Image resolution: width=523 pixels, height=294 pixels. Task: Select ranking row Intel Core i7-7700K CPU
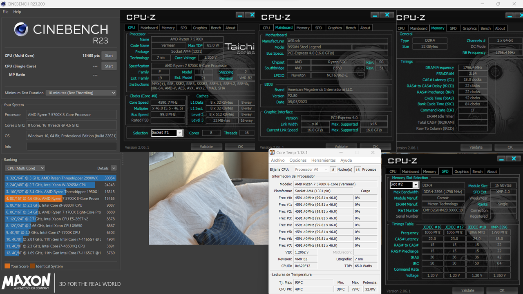(60, 232)
